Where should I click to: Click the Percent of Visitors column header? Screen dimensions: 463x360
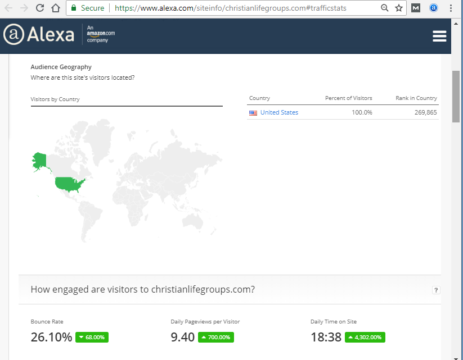(x=349, y=98)
